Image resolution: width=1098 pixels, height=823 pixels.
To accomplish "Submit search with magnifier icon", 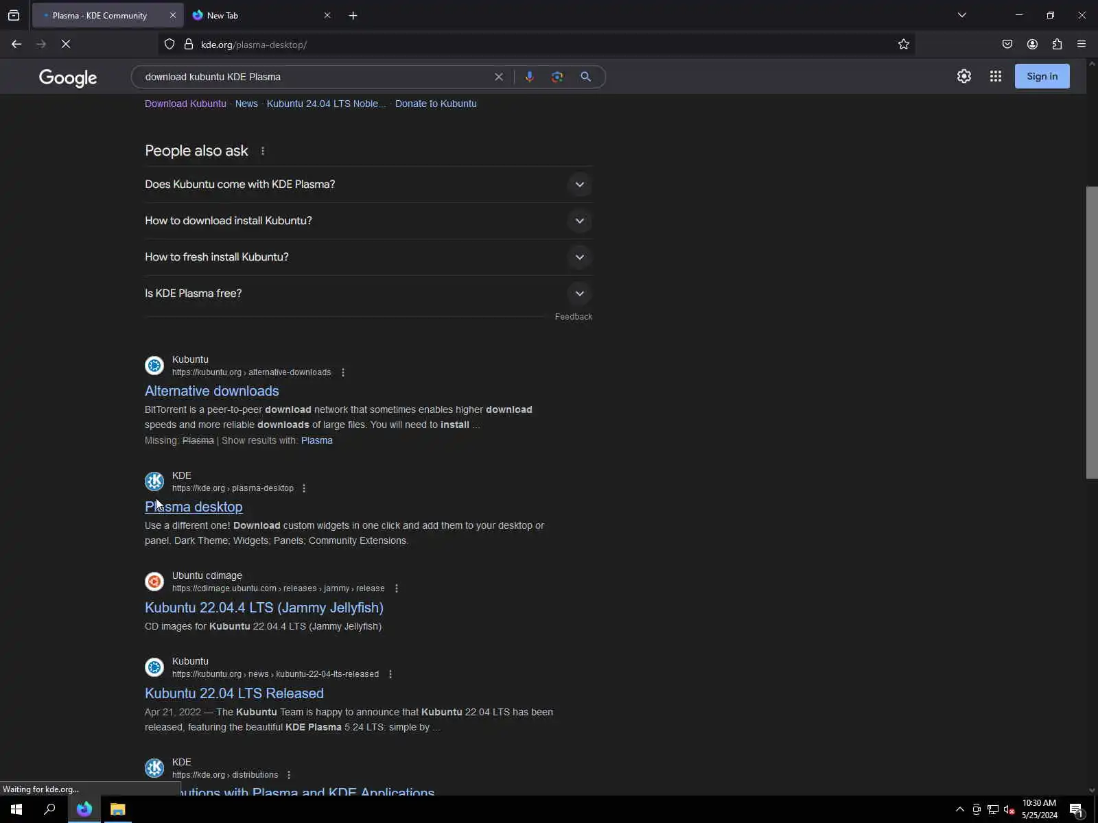I will pos(585,77).
